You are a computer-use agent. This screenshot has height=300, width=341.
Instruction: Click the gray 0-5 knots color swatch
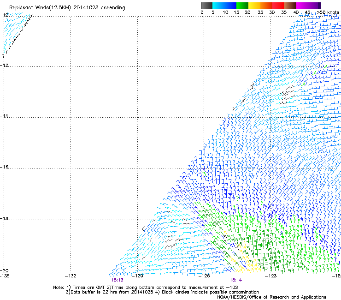206,6
